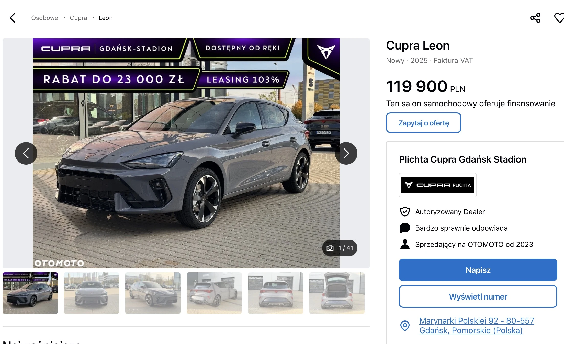Select the fourth thumbnail rear quarter view

214,293
